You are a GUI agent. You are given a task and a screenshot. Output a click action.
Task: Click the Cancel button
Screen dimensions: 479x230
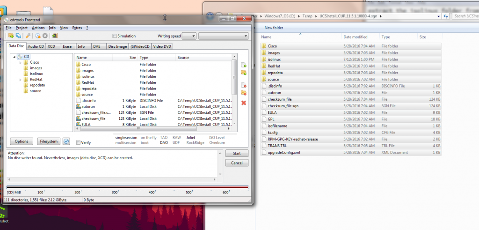coord(237,163)
